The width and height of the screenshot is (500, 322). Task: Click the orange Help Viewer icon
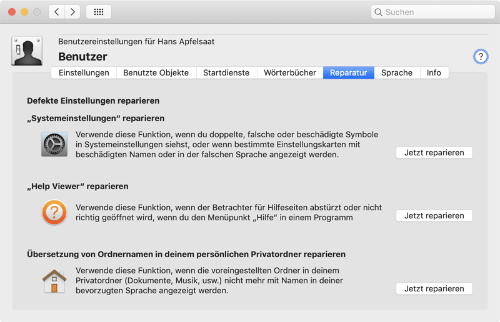tap(54, 212)
